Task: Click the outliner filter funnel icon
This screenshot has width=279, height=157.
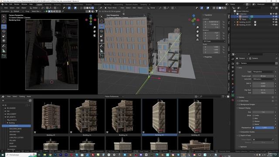Action: 272,8
